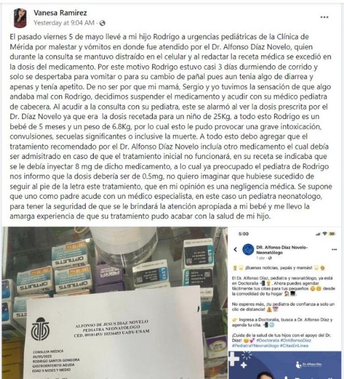Tap the Wi-Fi status icon in screenshot
The width and height of the screenshot is (344, 379).
325,234
